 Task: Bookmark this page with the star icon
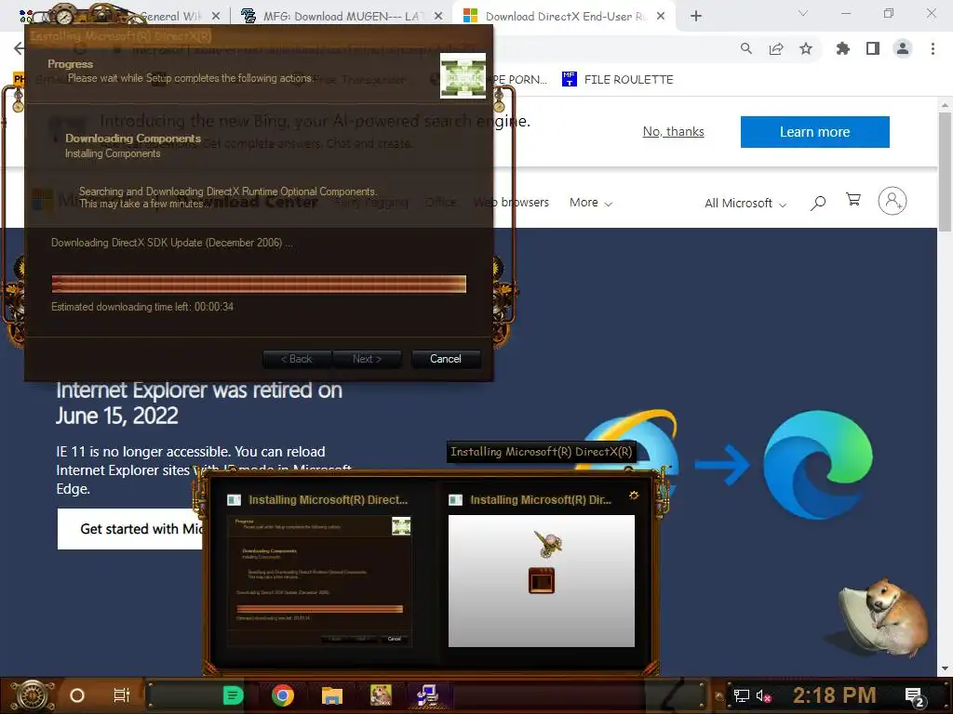coord(805,48)
